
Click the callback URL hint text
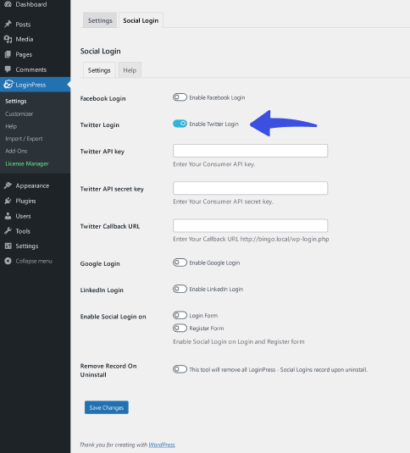[251, 239]
